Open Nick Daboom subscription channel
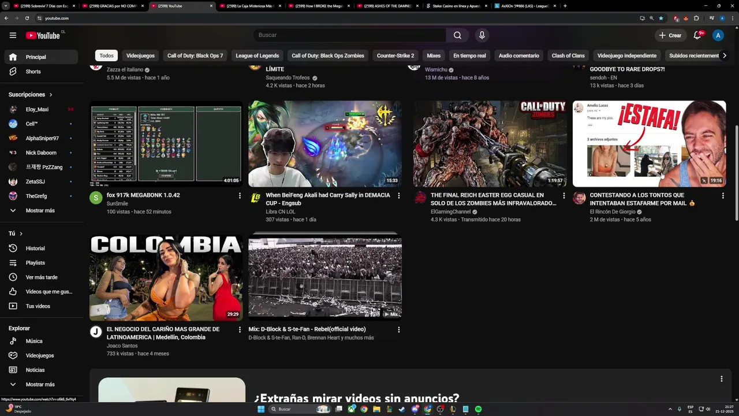 (41, 153)
